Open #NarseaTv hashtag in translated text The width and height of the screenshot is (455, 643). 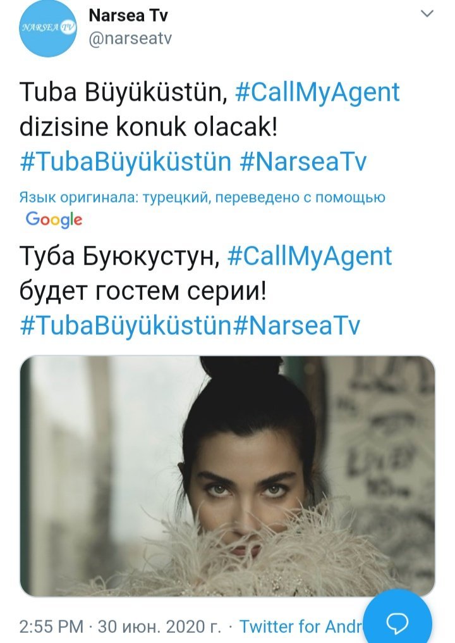(x=296, y=325)
